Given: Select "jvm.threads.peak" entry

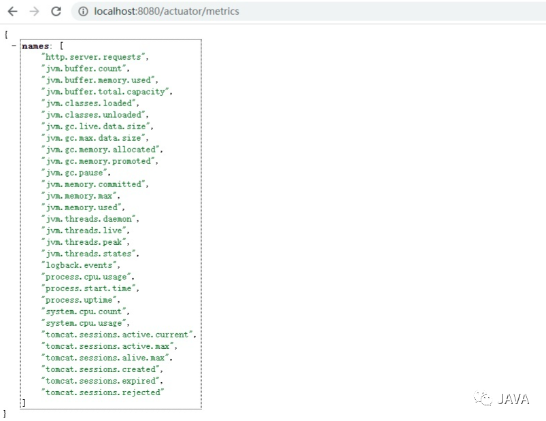Looking at the screenshot, I should (x=84, y=242).
